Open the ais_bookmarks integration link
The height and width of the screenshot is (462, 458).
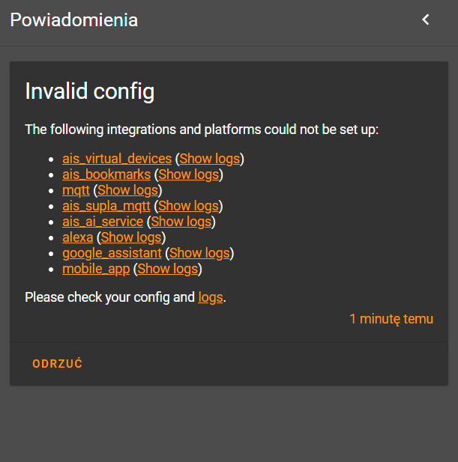(x=106, y=174)
